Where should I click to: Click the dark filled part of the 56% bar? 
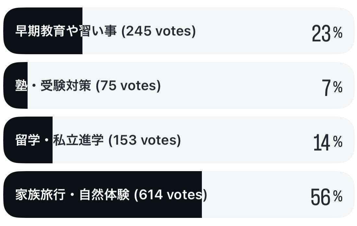click(104, 209)
